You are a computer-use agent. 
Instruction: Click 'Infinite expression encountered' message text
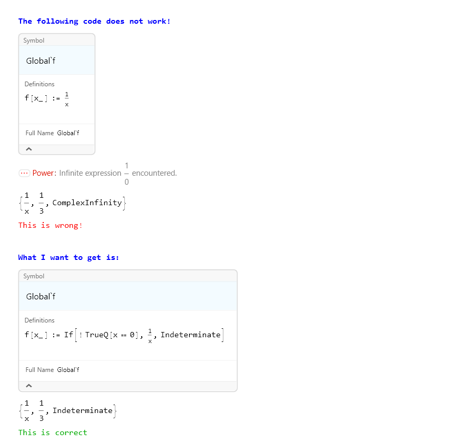118,174
